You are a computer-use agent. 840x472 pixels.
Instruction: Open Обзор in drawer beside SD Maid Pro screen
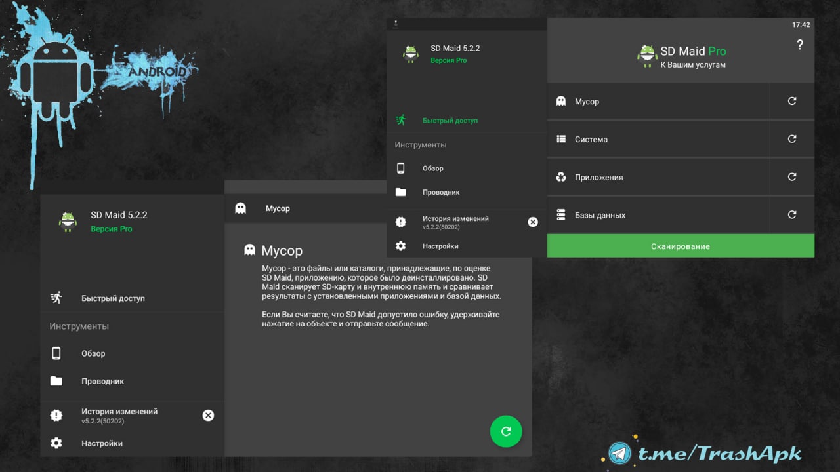coord(467,168)
